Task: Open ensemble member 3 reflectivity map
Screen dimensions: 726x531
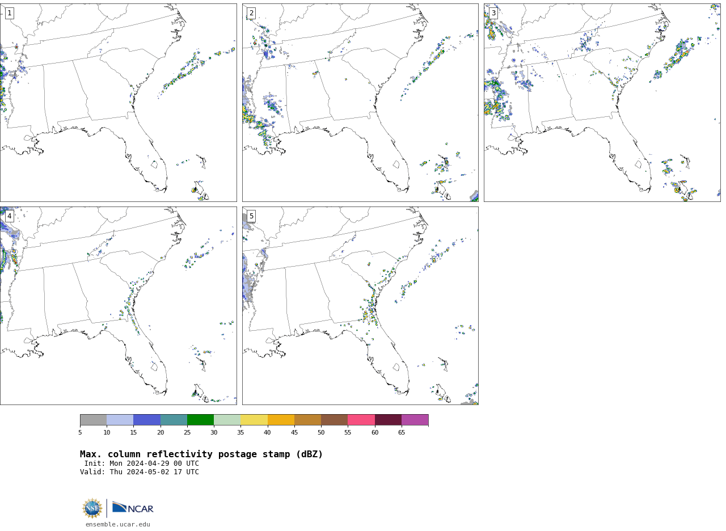Action: point(602,103)
